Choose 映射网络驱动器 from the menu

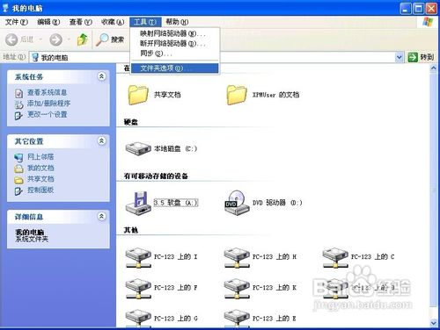tap(175, 33)
